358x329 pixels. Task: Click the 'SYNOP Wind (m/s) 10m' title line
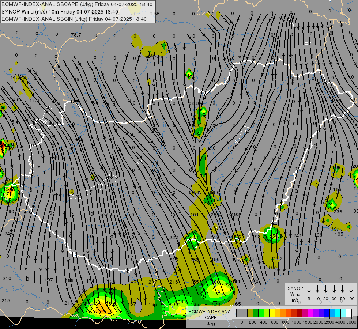(x=60, y=12)
